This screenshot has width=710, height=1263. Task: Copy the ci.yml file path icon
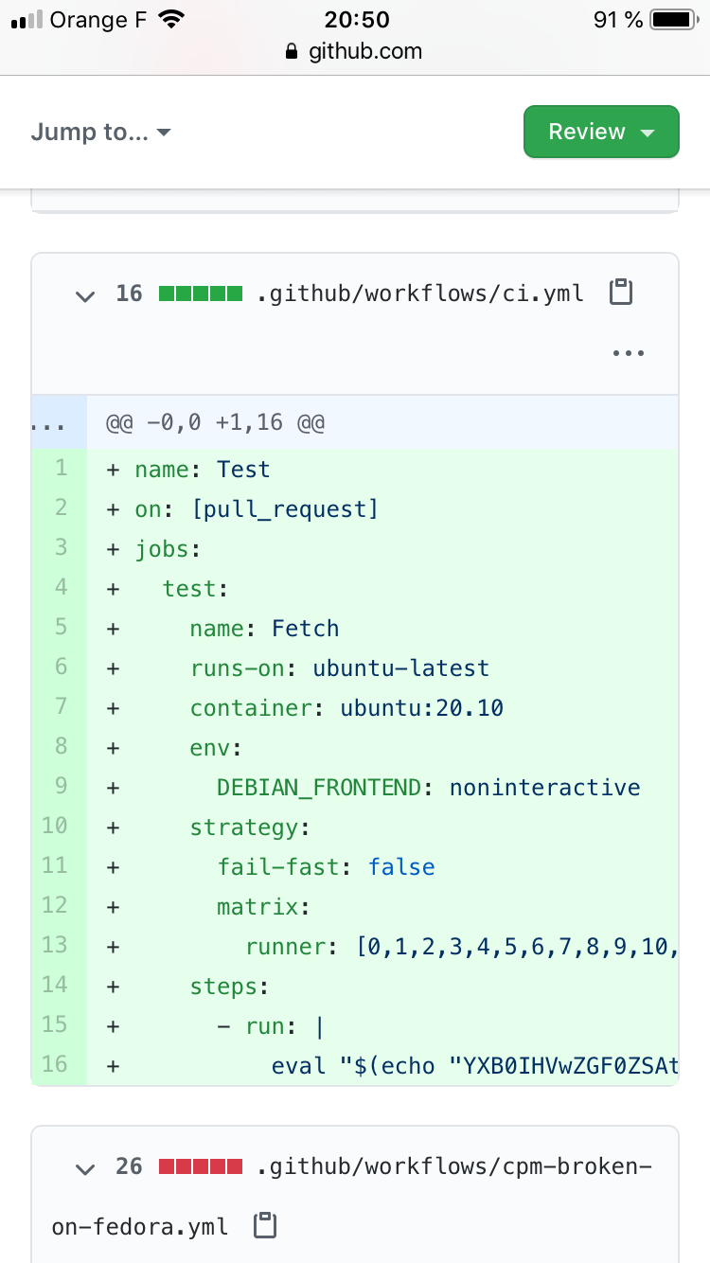620,293
